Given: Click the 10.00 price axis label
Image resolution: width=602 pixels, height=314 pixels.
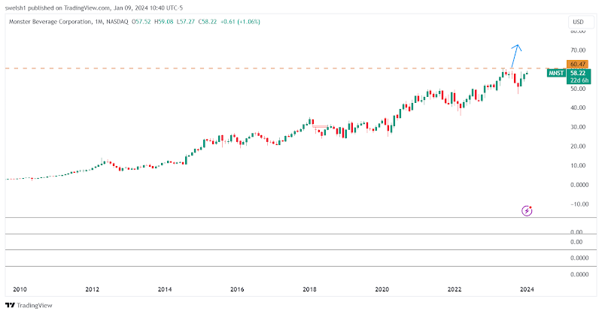Looking at the screenshot, I should (x=578, y=165).
